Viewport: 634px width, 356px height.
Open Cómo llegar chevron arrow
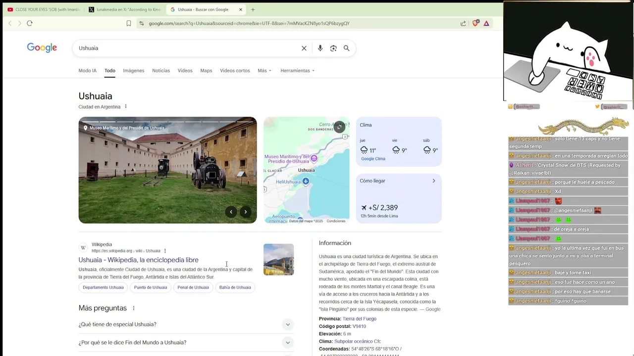pyautogui.click(x=434, y=181)
